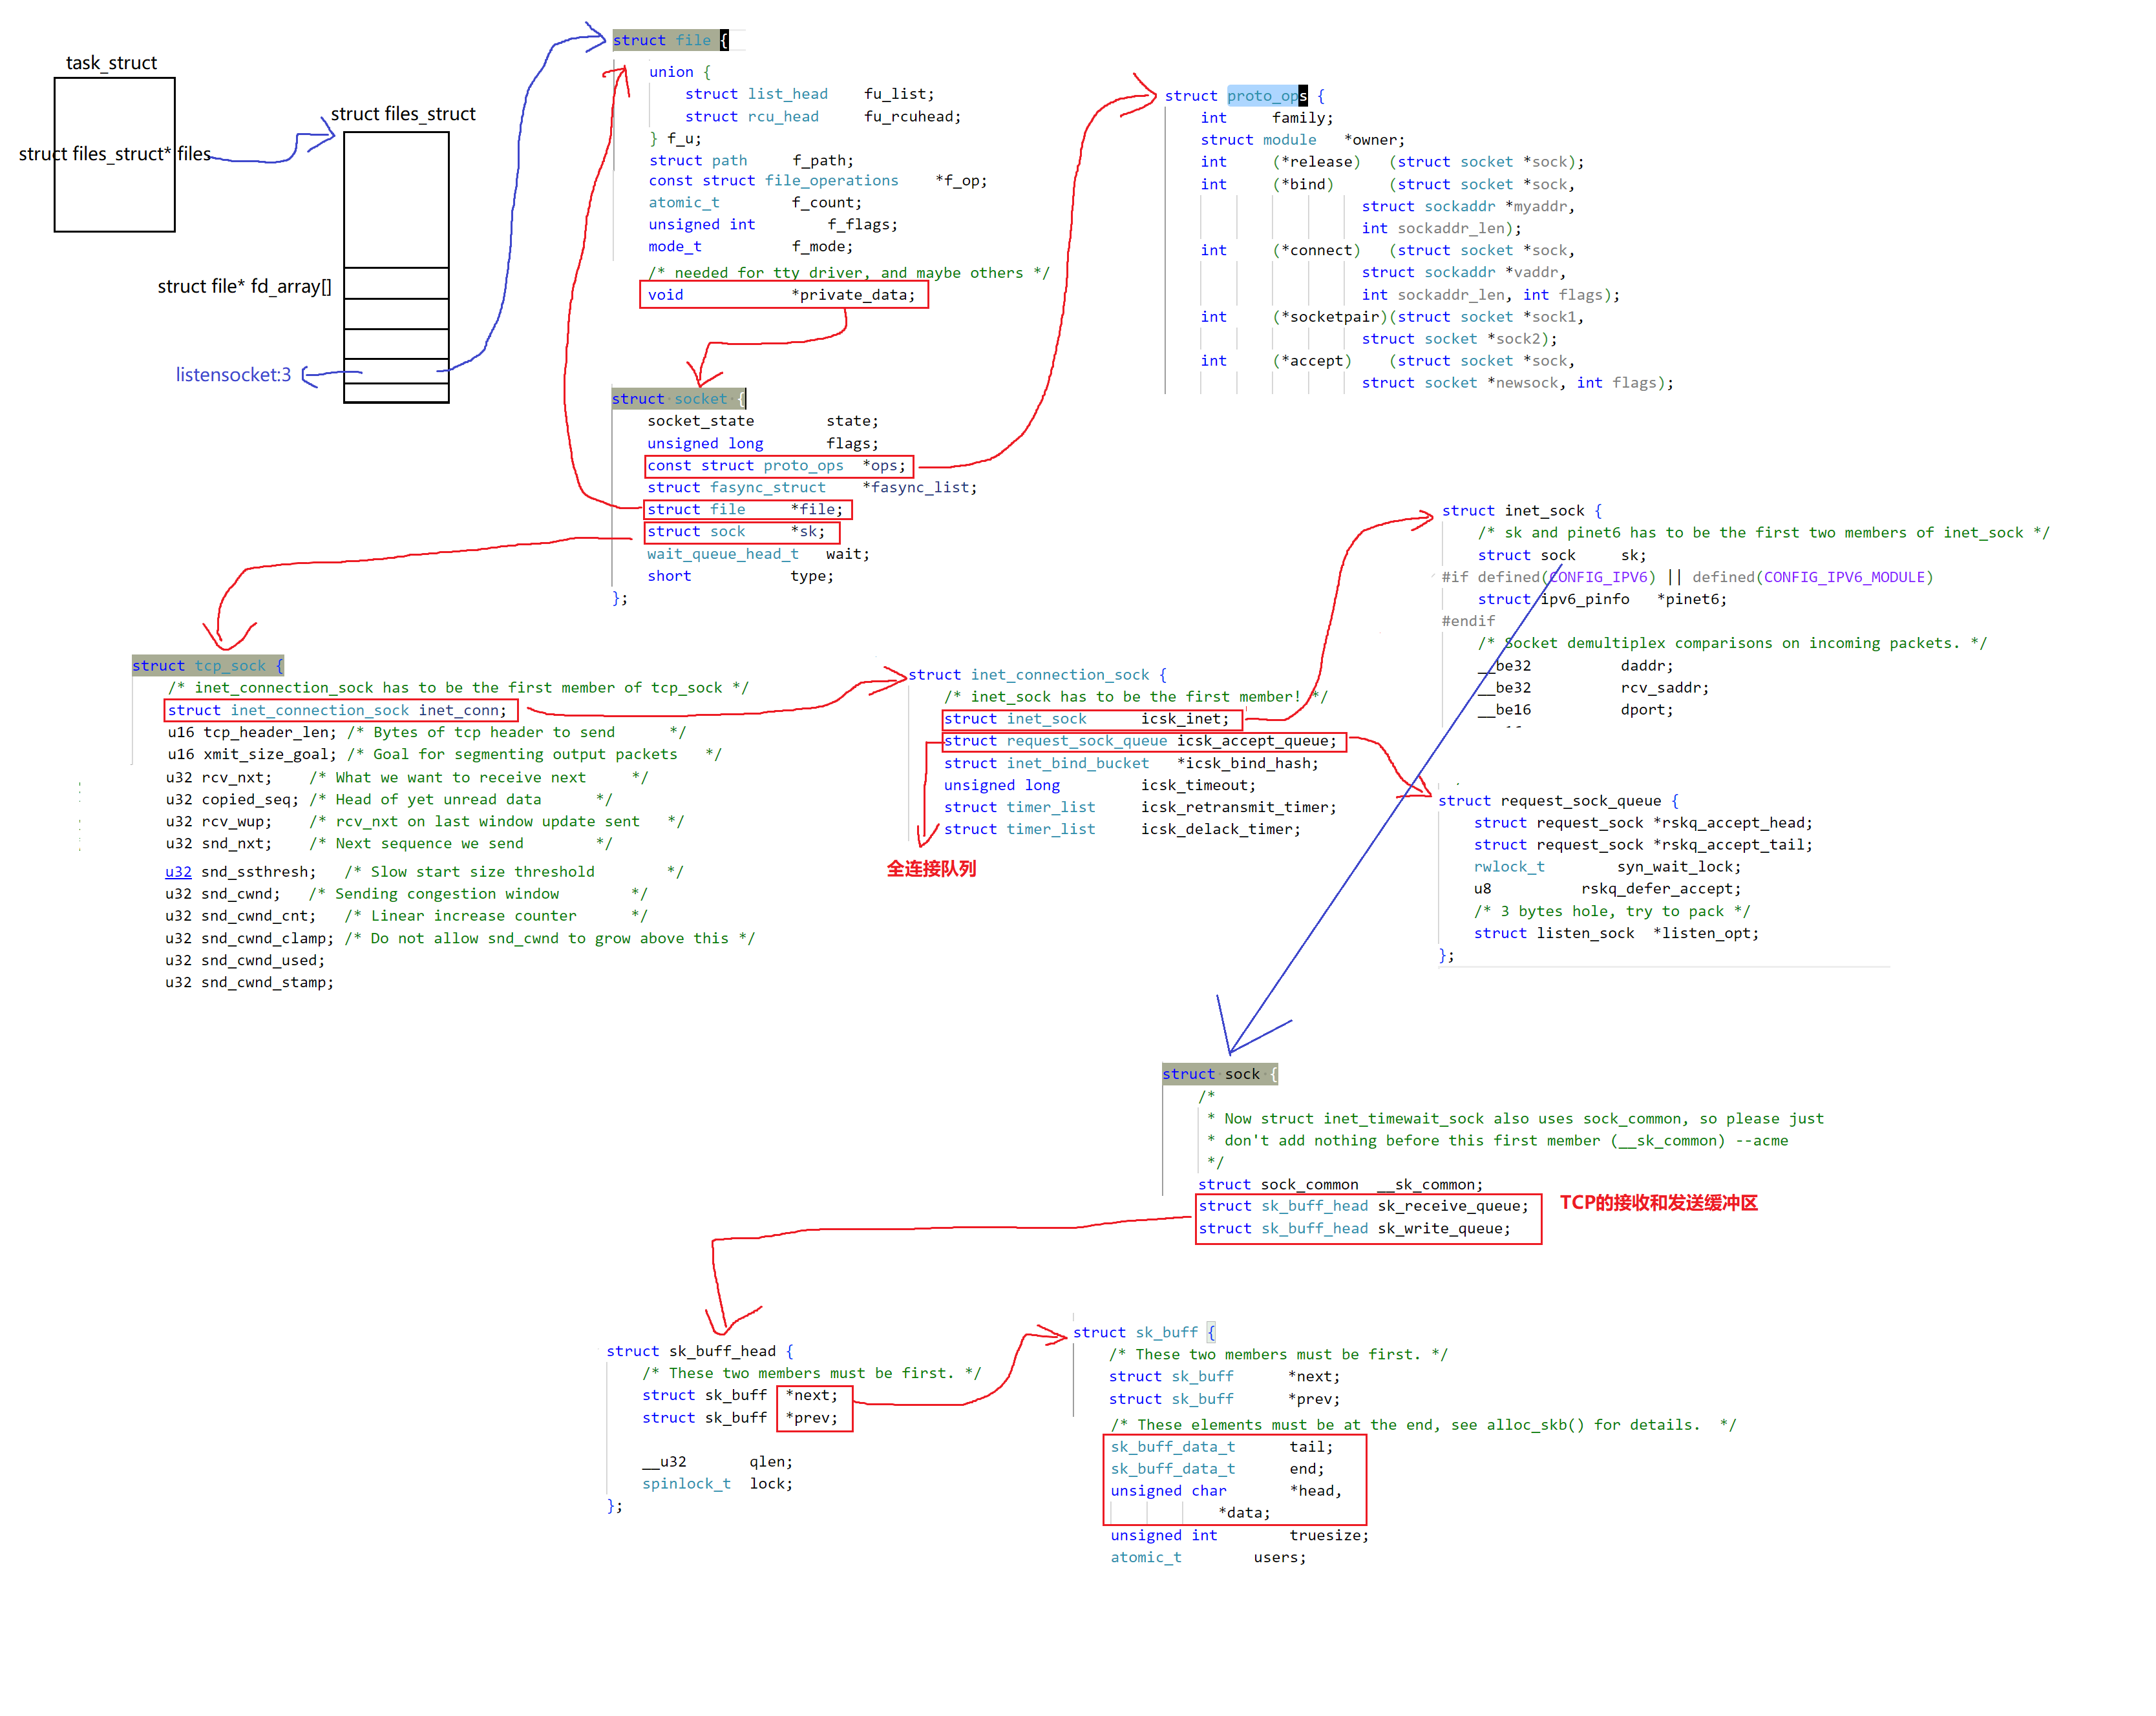Click the underlined u32 before snd_ssthresh

178,872
